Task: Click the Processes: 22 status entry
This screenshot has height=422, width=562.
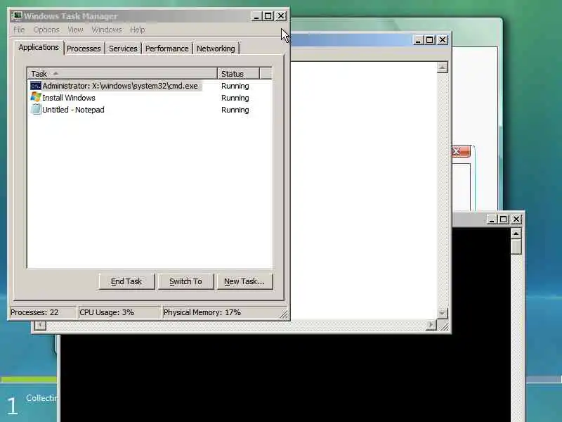Action: click(x=42, y=312)
